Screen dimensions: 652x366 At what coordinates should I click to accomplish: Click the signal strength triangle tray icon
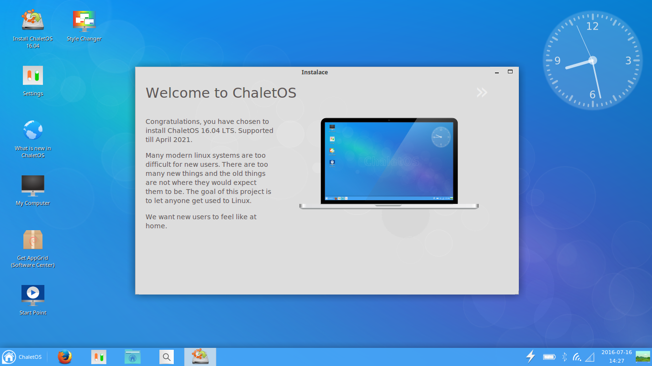(590, 357)
